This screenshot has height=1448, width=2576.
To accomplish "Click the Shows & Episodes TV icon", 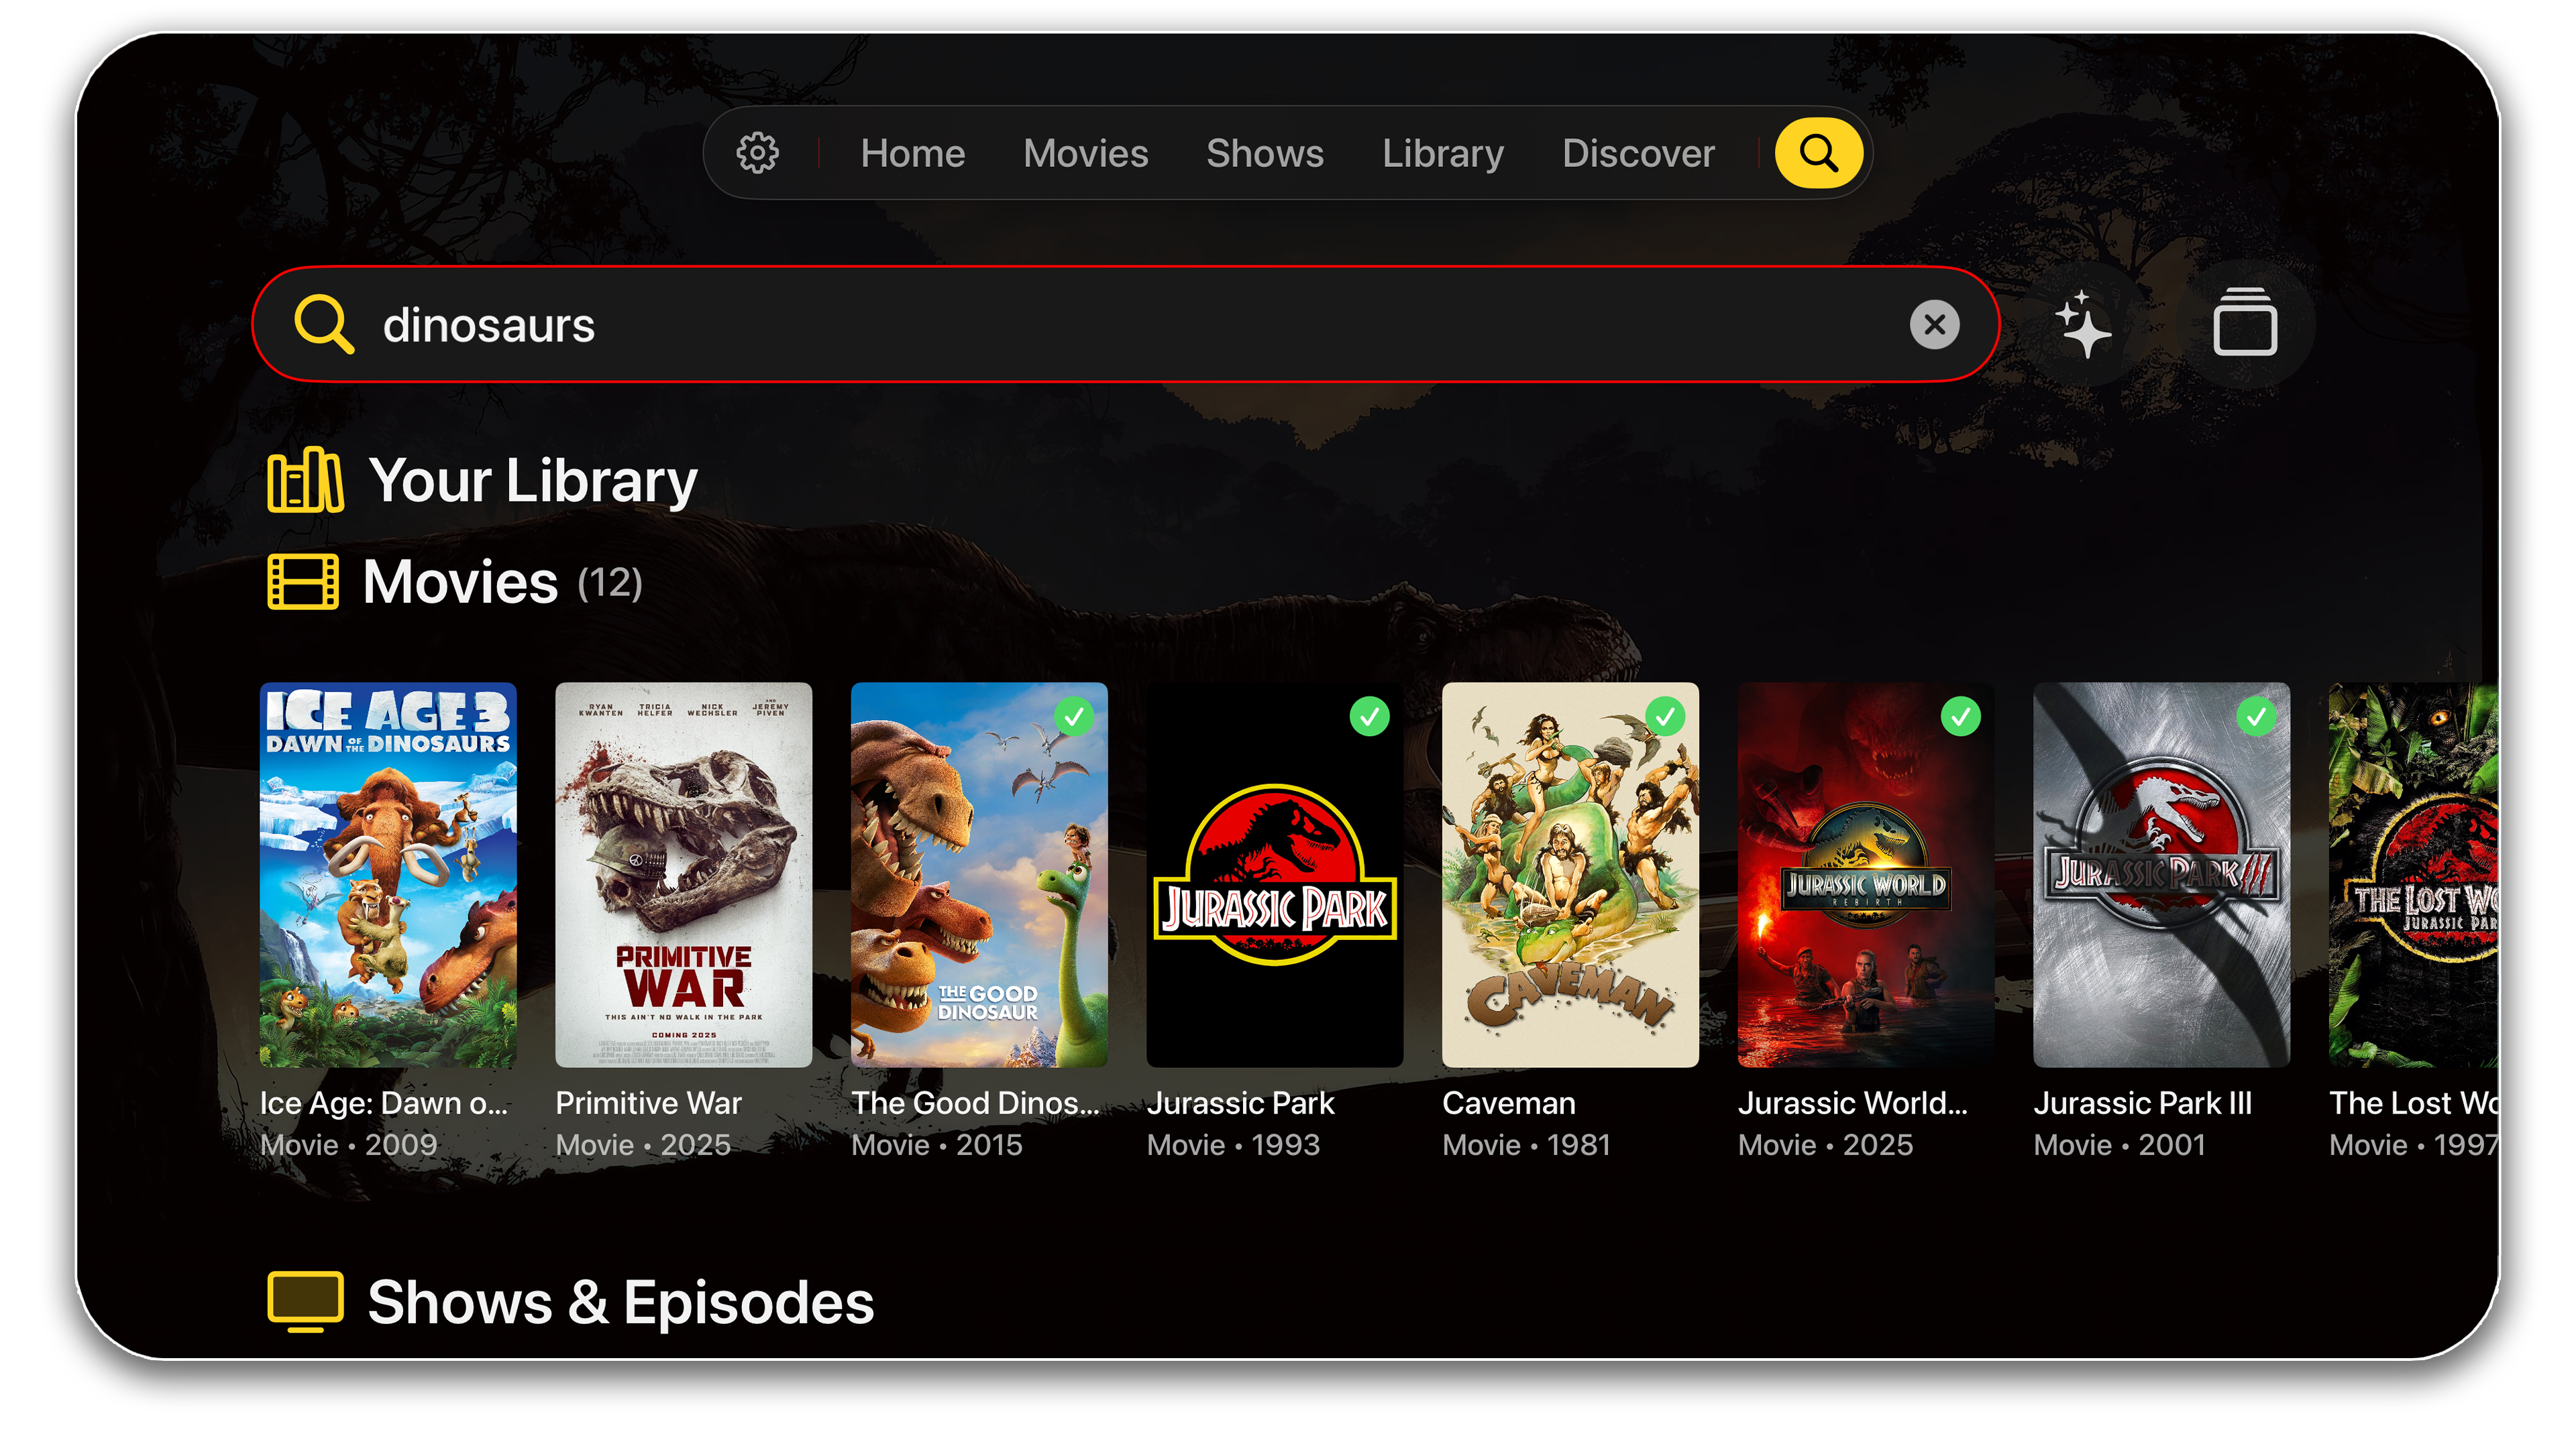I will tap(305, 1301).
